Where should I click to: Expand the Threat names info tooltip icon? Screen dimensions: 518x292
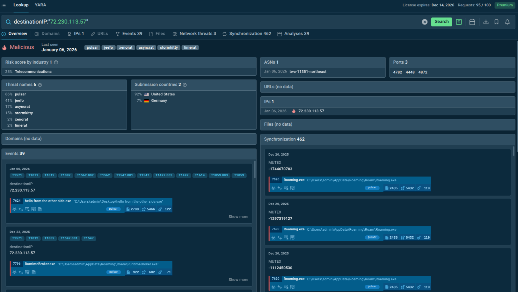tap(40, 85)
